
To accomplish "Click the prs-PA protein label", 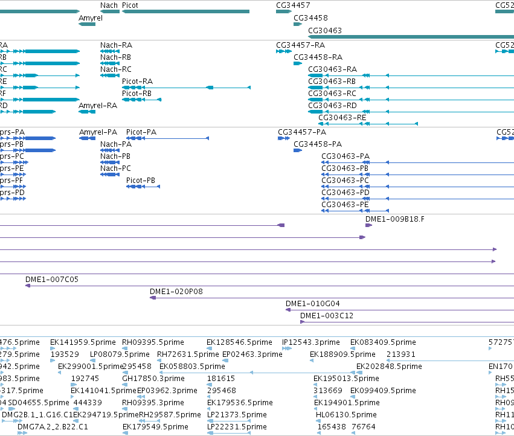I will (13, 132).
